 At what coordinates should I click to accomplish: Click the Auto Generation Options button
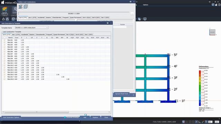[11, 117]
